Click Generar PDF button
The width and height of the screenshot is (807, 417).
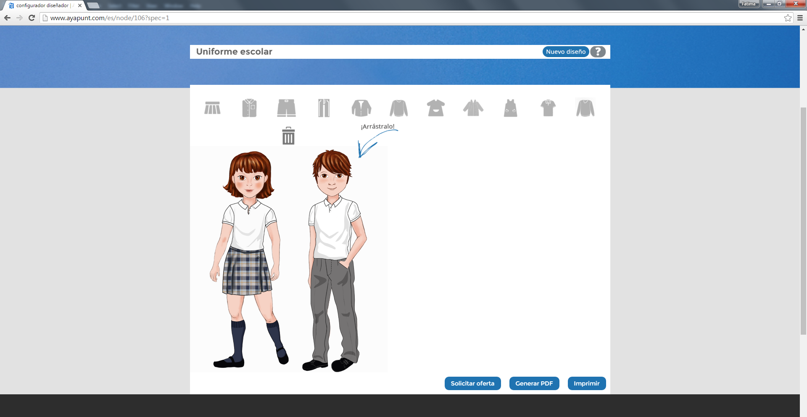534,383
